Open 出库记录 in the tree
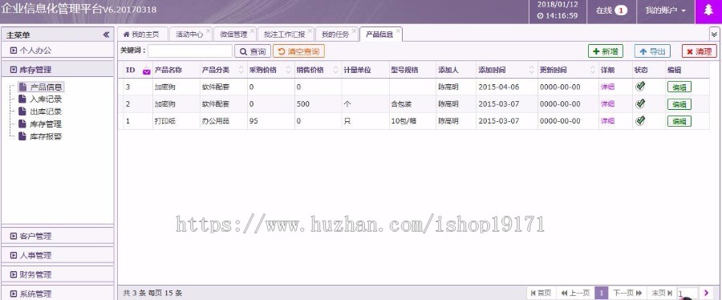The image size is (722, 300). click(46, 111)
